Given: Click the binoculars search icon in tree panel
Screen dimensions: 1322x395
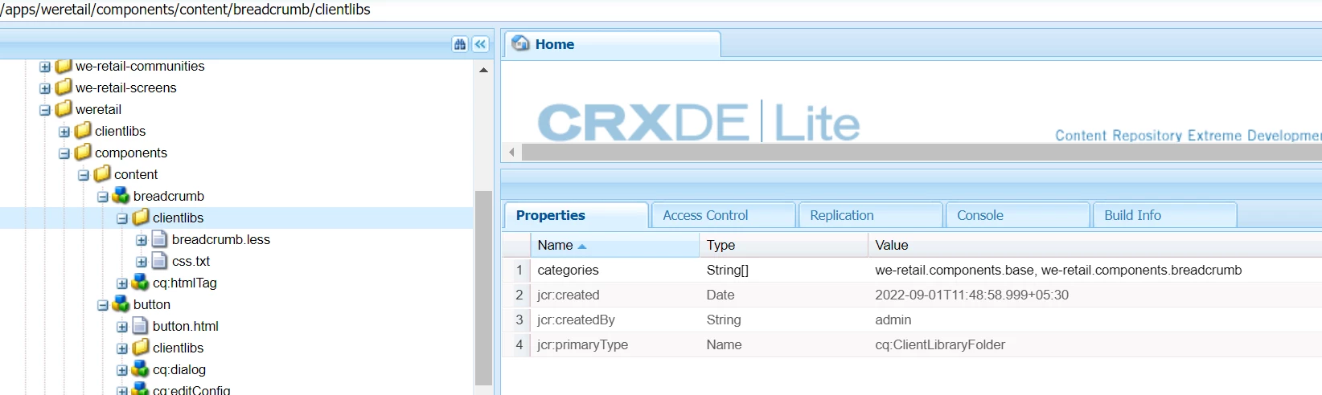Looking at the screenshot, I should (x=460, y=44).
